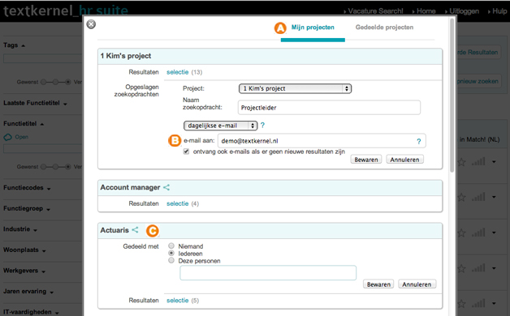Open selectie link with 13 results
Screen dimensions: 510x316
coord(178,72)
